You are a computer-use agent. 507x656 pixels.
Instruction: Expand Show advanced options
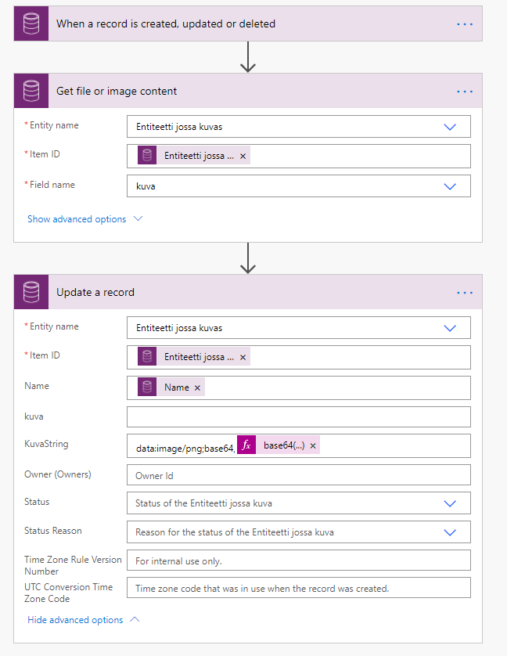point(84,219)
